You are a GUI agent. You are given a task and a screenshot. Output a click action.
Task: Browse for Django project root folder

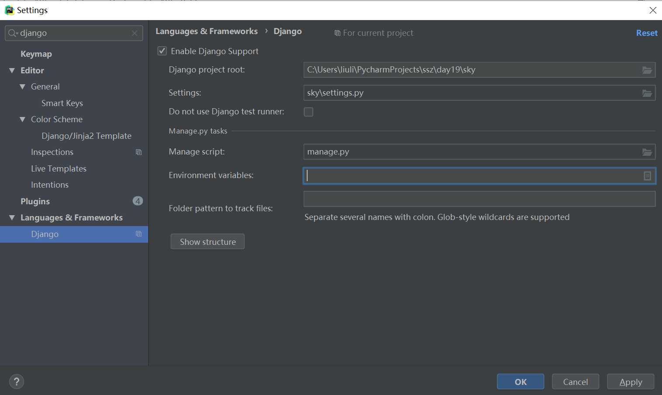click(647, 70)
